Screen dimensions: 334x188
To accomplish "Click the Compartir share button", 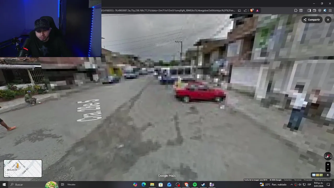I will pyautogui.click(x=312, y=20).
